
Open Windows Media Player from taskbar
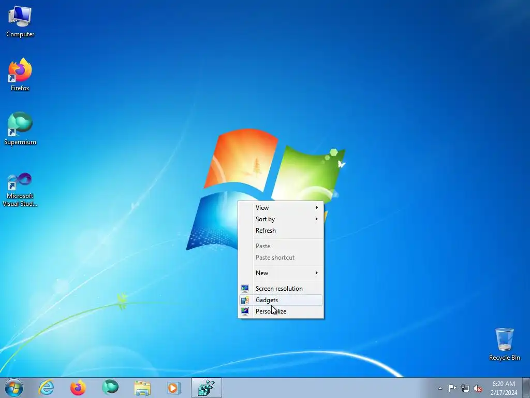pos(174,388)
